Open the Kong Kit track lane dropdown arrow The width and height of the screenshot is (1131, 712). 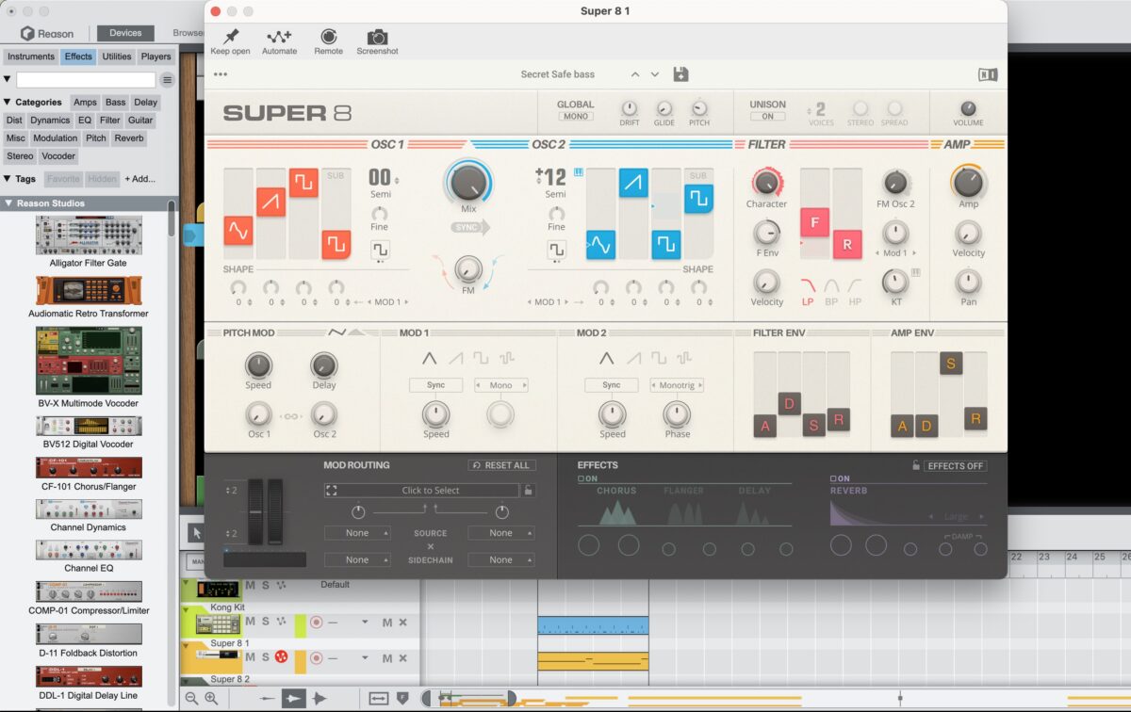(x=366, y=622)
